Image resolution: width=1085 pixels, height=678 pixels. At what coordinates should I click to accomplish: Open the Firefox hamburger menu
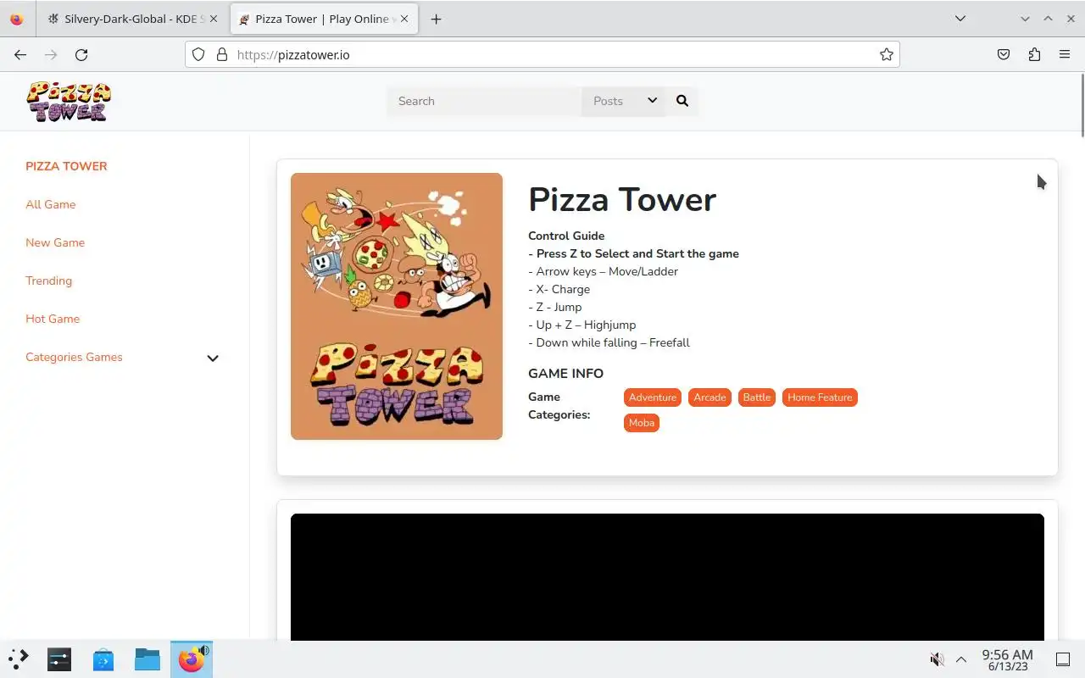1065,54
